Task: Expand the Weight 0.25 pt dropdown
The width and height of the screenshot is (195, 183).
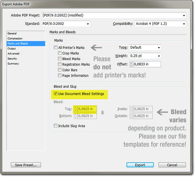Action: (x=145, y=56)
